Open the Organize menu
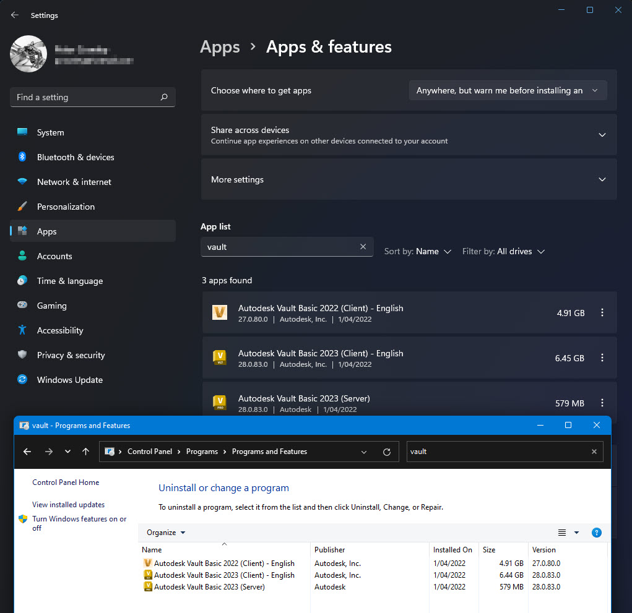 coord(165,533)
